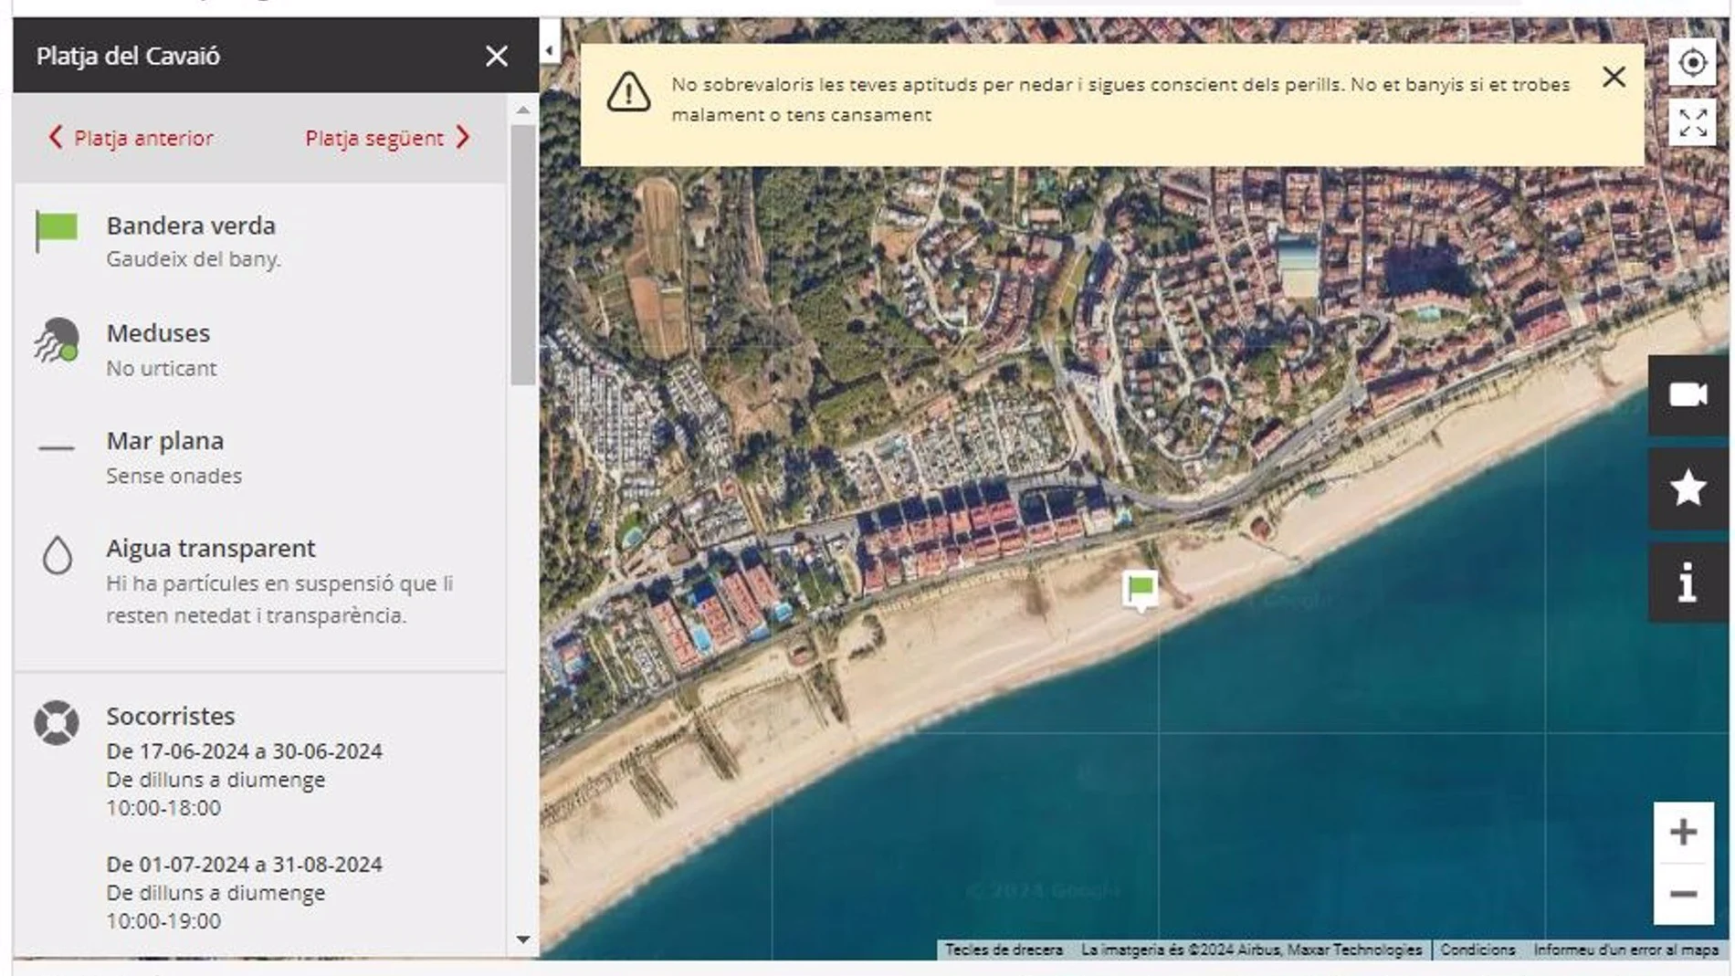Click Informeu d'un error al mapa
Image resolution: width=1735 pixels, height=976 pixels.
pos(1625,950)
